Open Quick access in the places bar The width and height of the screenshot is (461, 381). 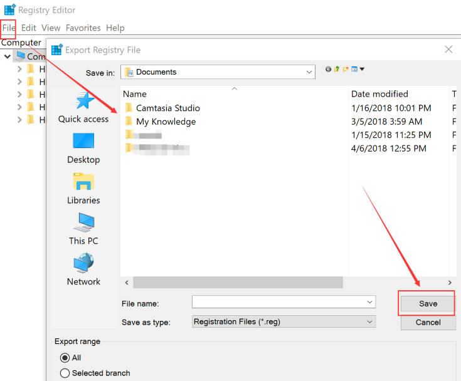(83, 108)
